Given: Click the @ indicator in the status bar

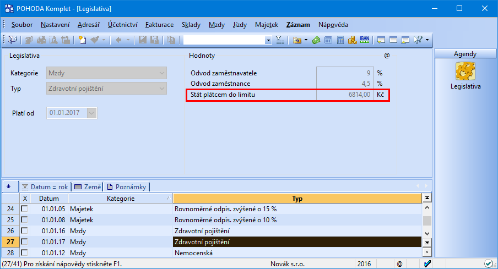Looking at the screenshot, I should (x=399, y=263).
